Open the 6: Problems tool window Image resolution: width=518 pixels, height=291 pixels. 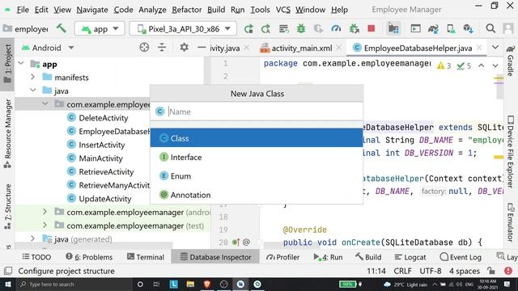click(89, 257)
